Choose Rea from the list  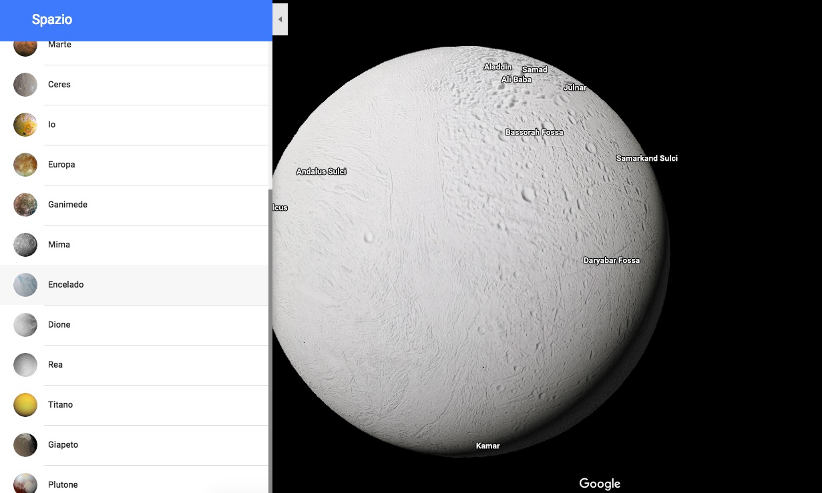tap(55, 365)
